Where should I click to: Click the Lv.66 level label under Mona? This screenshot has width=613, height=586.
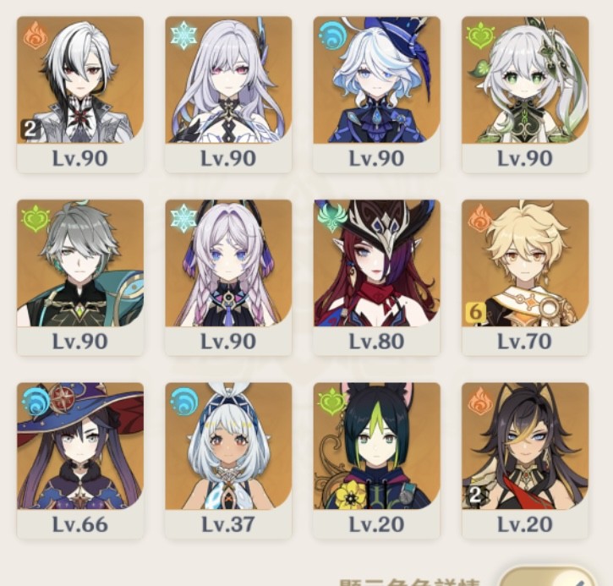pos(80,524)
